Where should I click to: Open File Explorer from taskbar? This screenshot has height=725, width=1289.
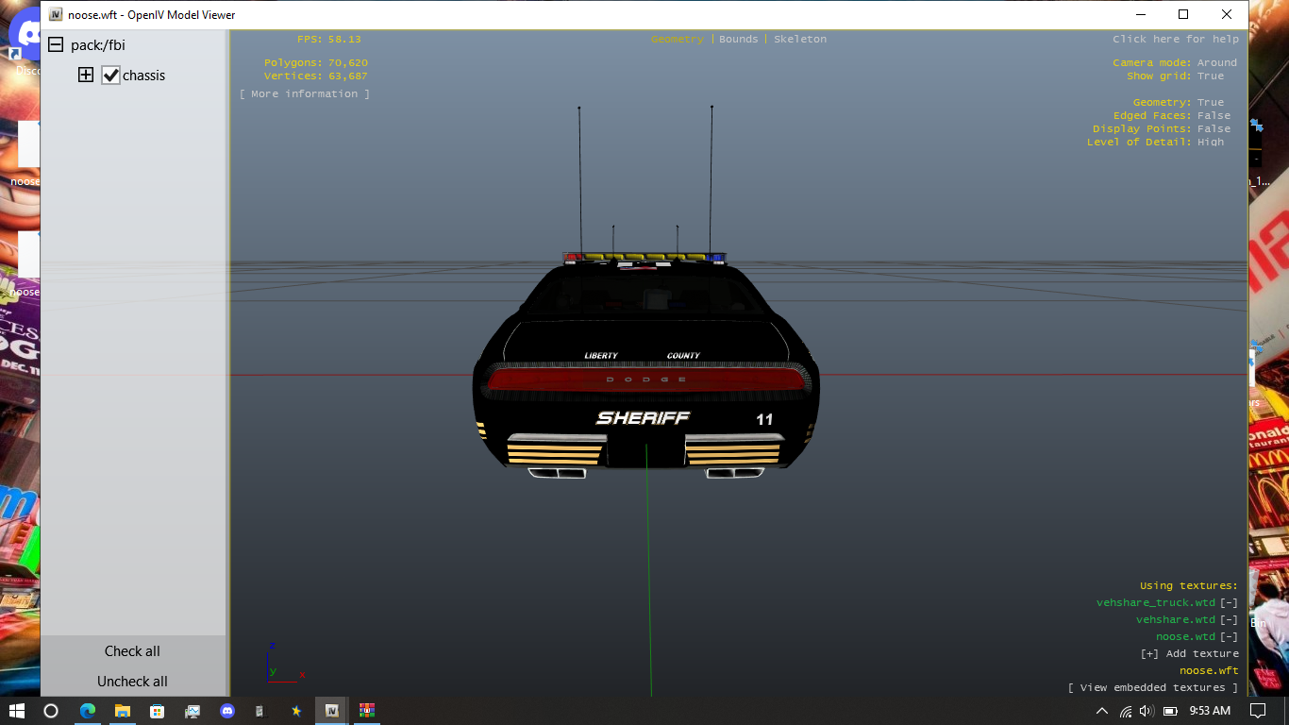(x=122, y=710)
